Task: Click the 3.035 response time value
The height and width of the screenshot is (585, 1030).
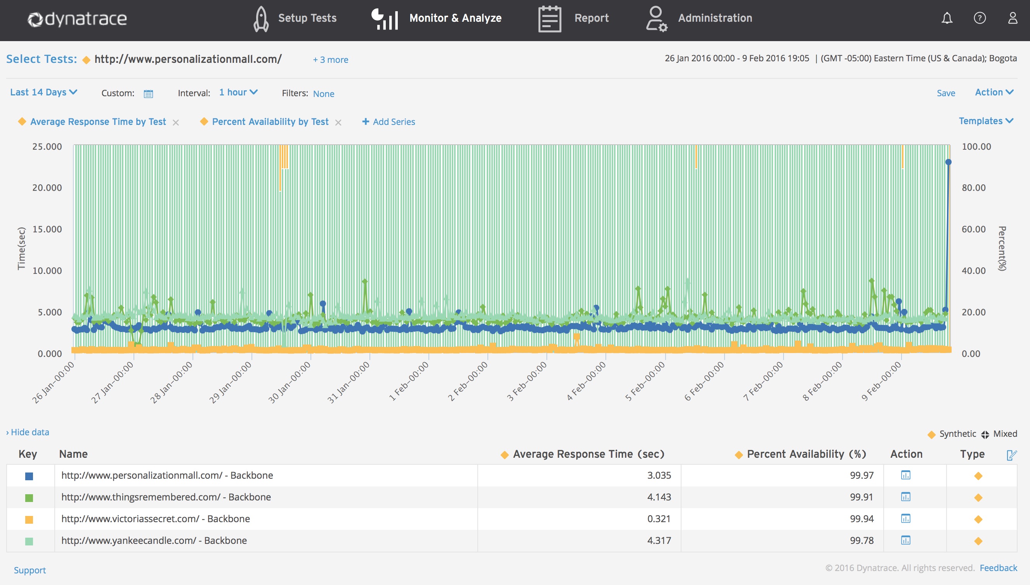Action: [x=659, y=476]
